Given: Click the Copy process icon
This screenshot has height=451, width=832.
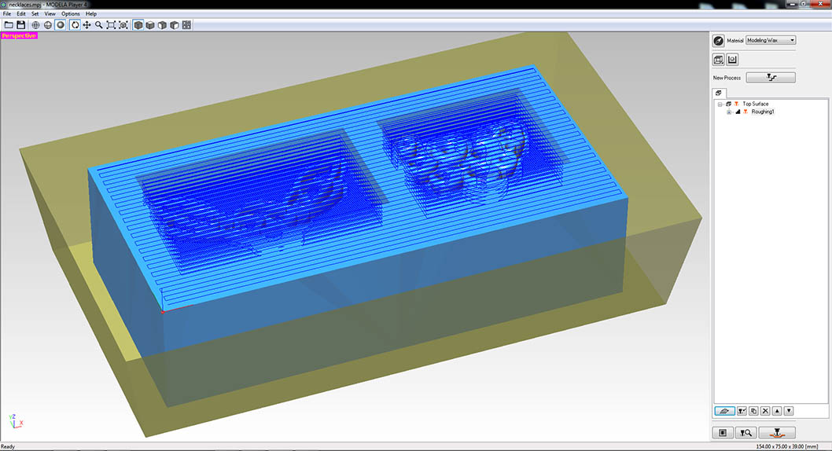Looking at the screenshot, I should point(753,411).
